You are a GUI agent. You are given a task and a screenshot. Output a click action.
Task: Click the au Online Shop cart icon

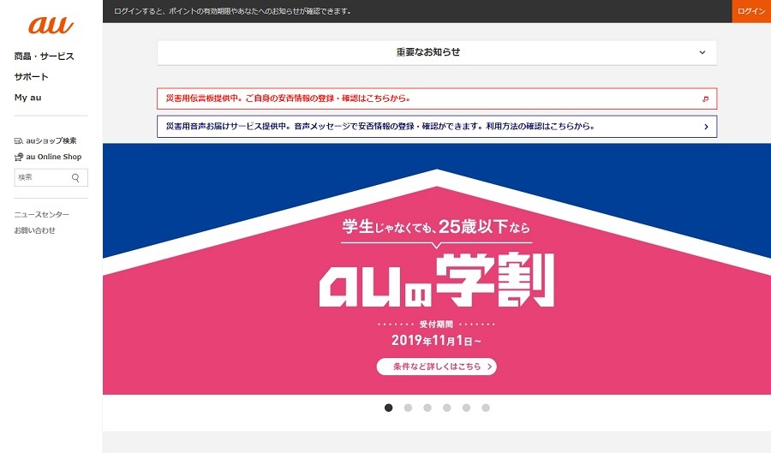tap(19, 157)
